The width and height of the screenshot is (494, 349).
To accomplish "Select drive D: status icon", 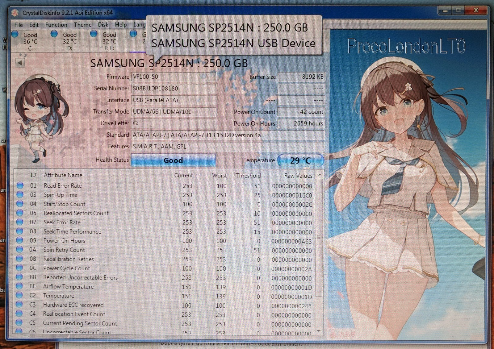I will (54, 34).
